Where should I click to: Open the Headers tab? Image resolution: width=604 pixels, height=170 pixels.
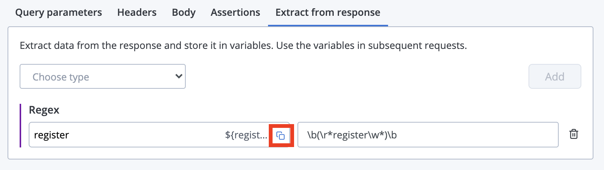(x=137, y=12)
